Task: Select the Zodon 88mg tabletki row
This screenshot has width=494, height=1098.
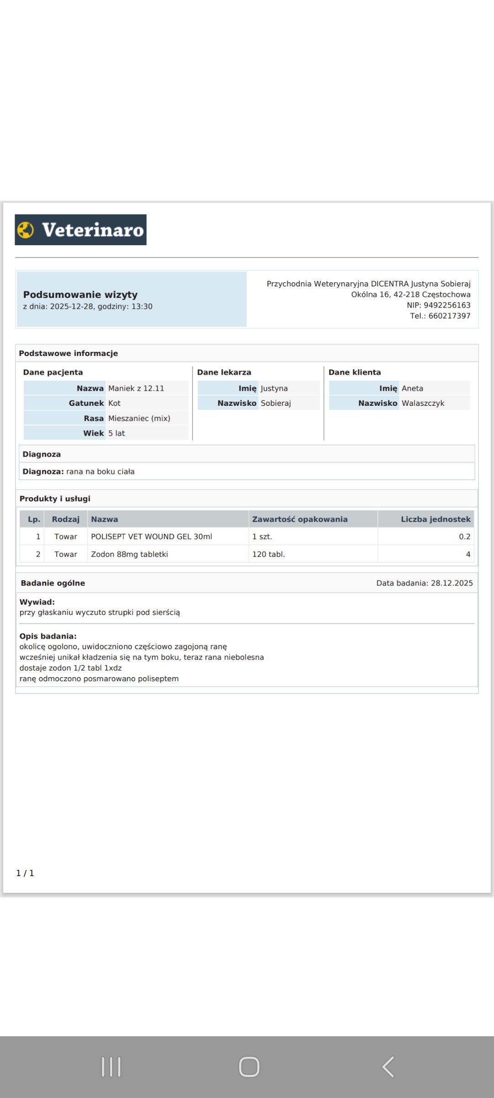Action: [x=247, y=554]
